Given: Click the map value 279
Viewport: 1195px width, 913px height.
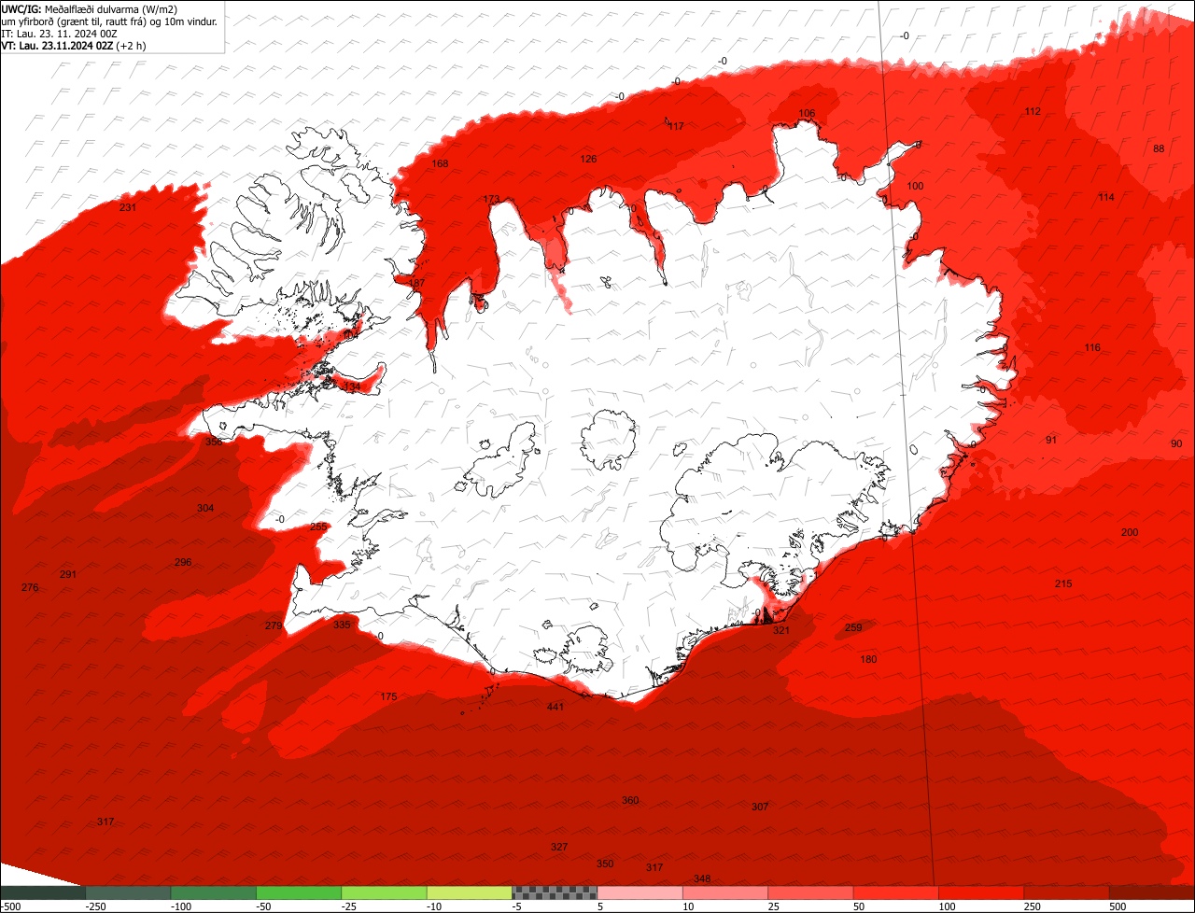Looking at the screenshot, I should click(274, 626).
